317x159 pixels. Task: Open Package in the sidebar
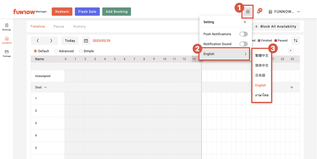[x=7, y=53]
